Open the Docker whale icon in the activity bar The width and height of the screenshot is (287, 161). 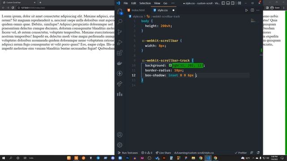[120, 63]
